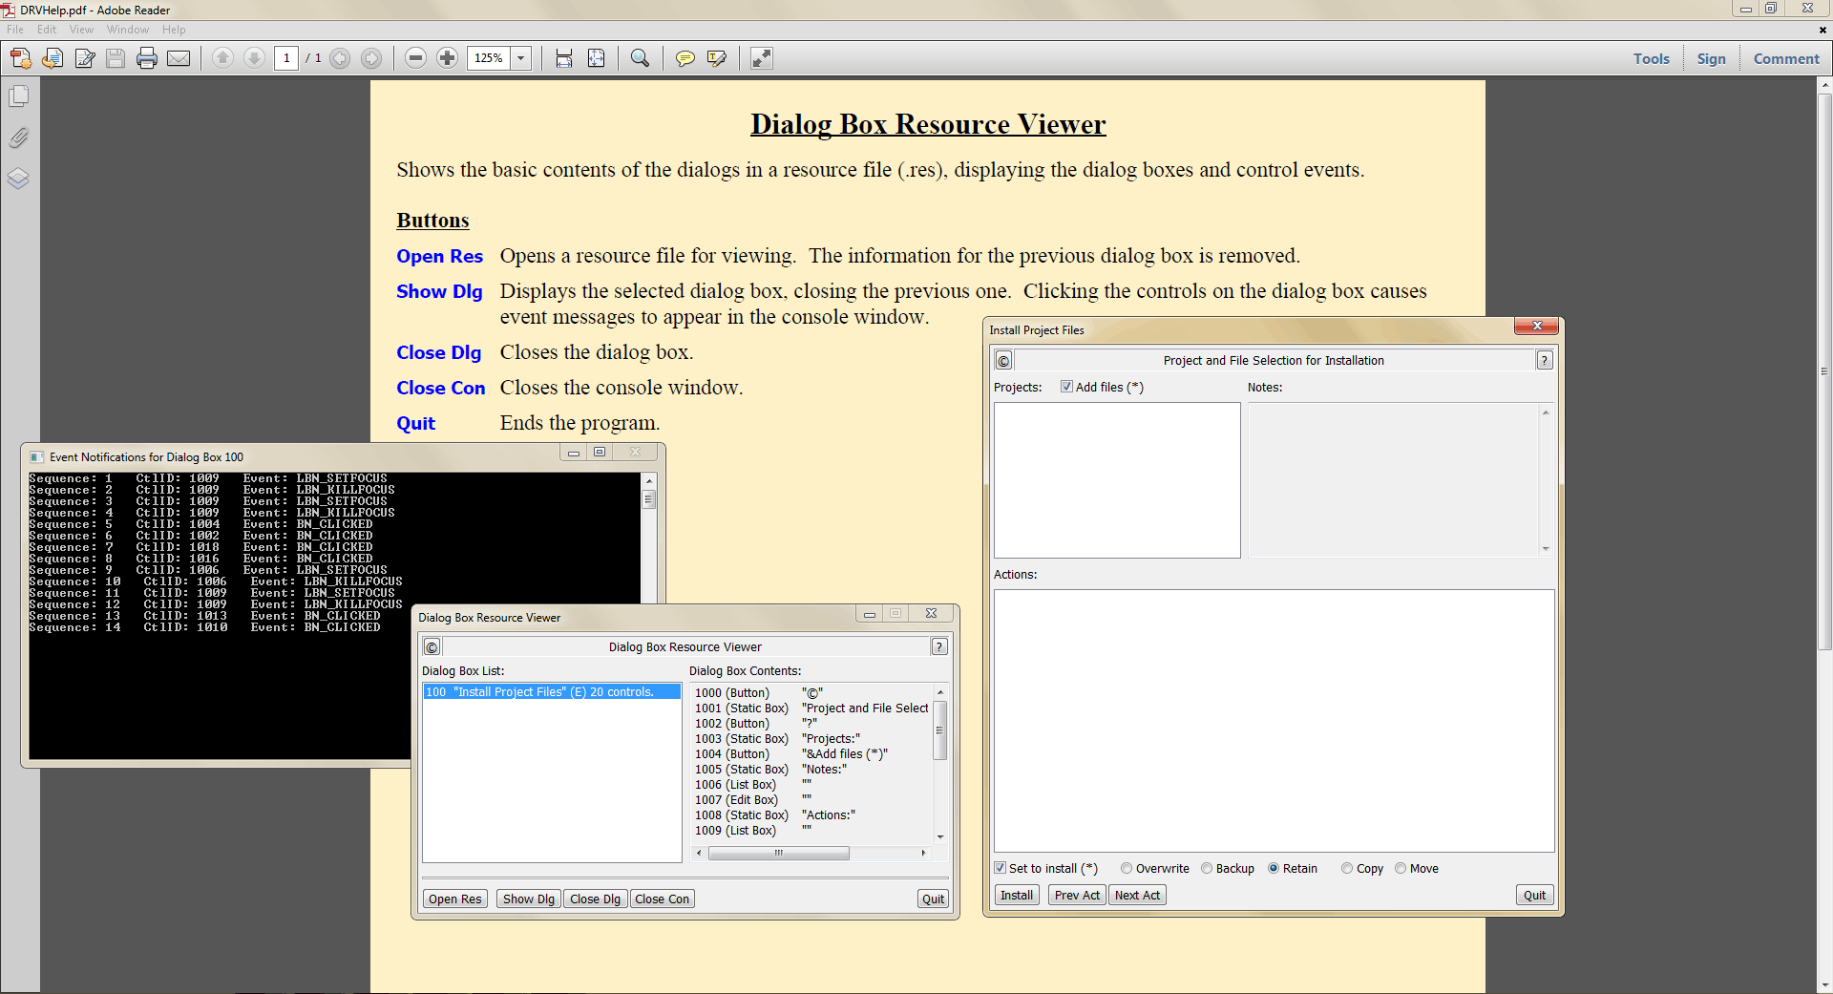Open the View menu
1833x994 pixels.
pyautogui.click(x=81, y=30)
